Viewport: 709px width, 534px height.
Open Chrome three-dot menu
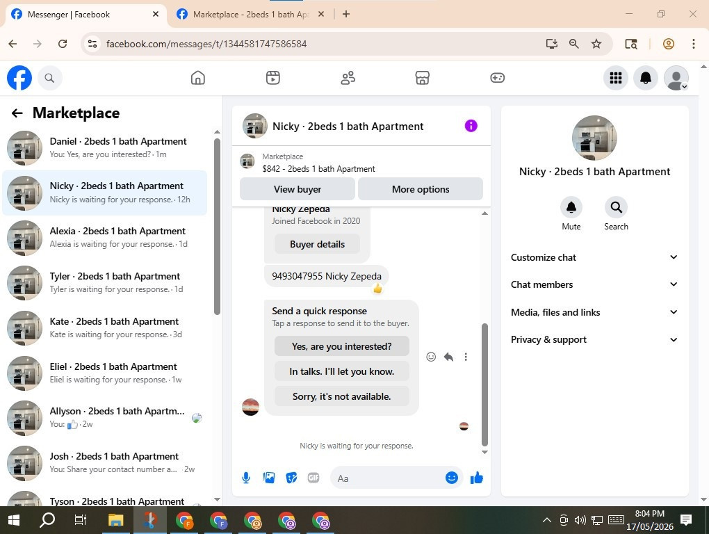coord(694,44)
